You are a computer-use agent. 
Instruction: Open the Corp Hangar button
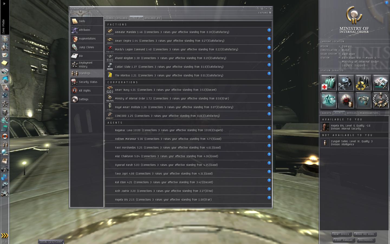[x=344, y=240]
